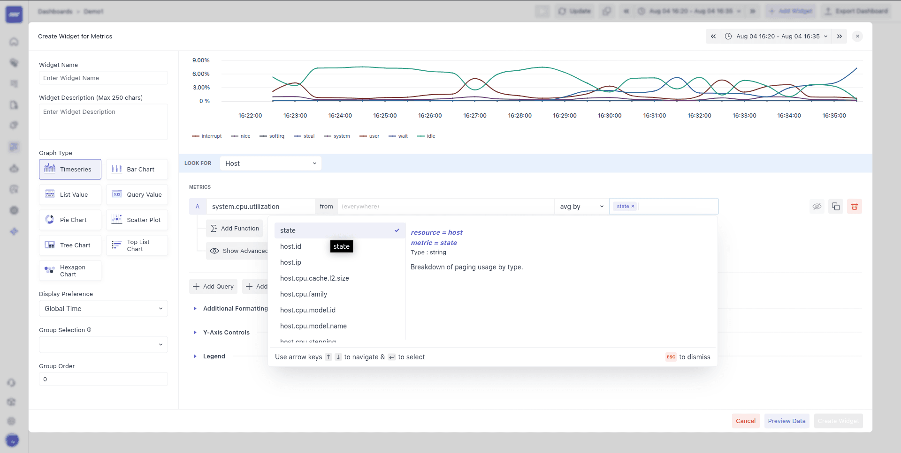Click the Enter Widget Name field

coord(103,78)
